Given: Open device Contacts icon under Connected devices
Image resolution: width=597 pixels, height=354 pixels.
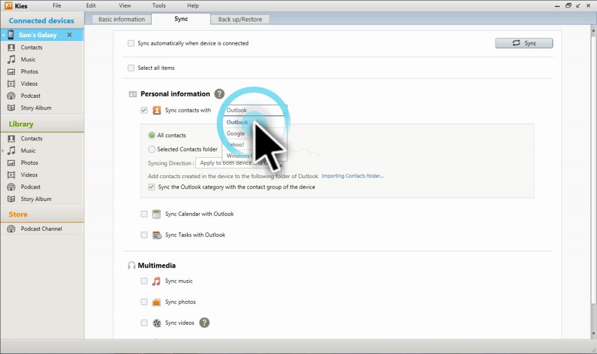Looking at the screenshot, I should [12, 48].
